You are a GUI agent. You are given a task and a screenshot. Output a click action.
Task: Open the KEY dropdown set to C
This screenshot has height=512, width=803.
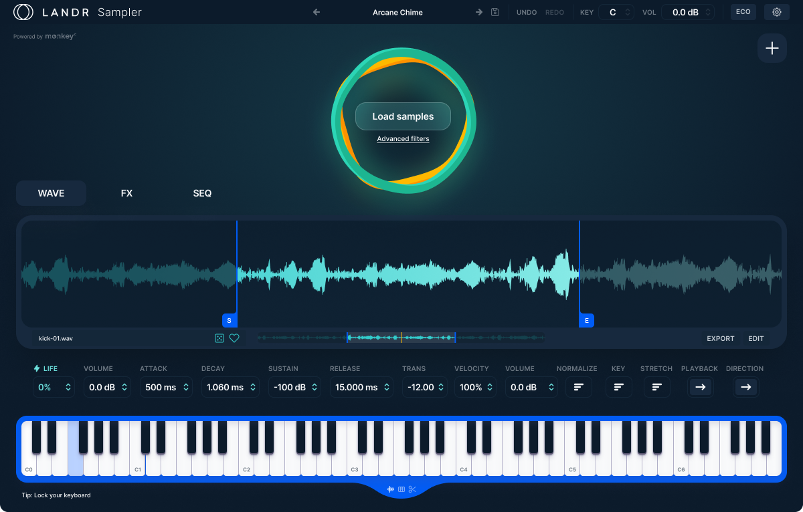point(616,11)
